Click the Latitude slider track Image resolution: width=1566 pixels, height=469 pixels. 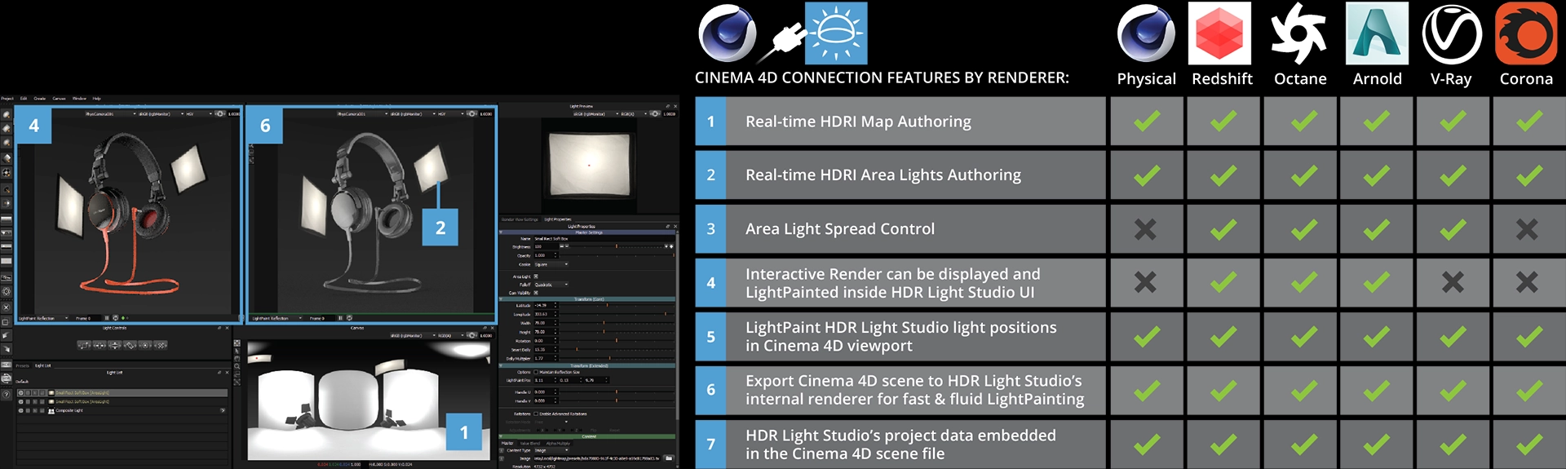tap(617, 305)
